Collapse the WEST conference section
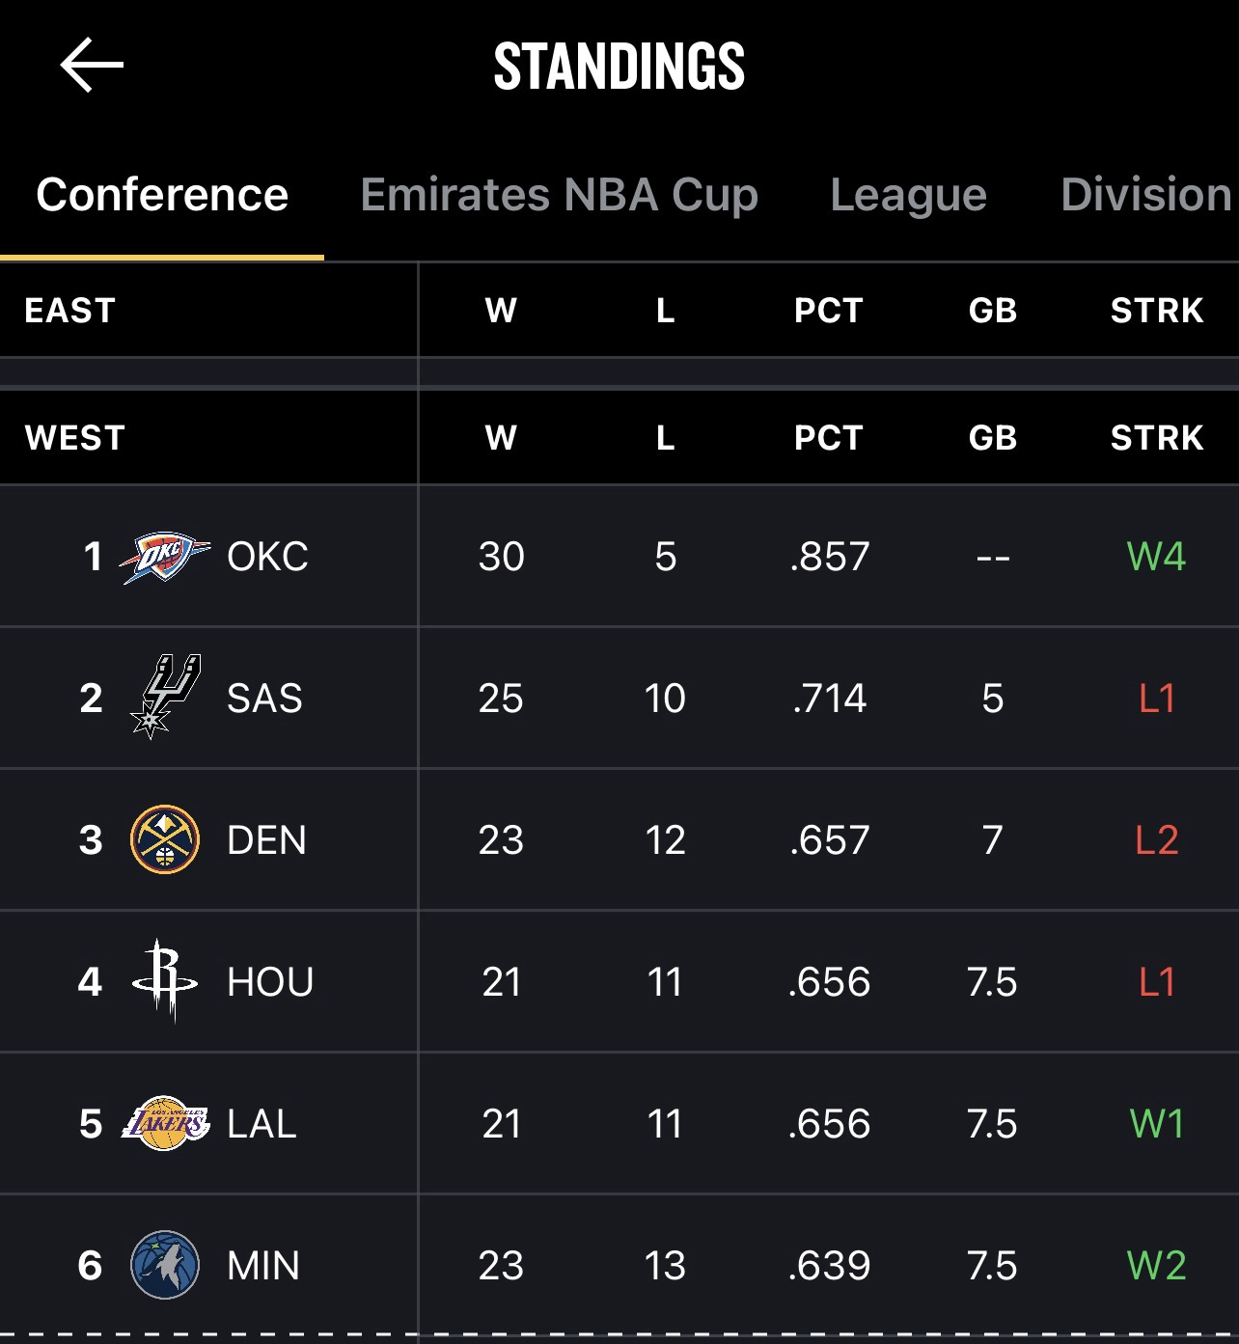Screen dimensions: 1239x1344 tap(75, 438)
